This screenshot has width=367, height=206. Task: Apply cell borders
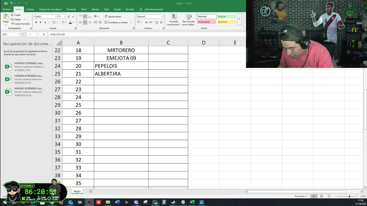[x=54, y=22]
